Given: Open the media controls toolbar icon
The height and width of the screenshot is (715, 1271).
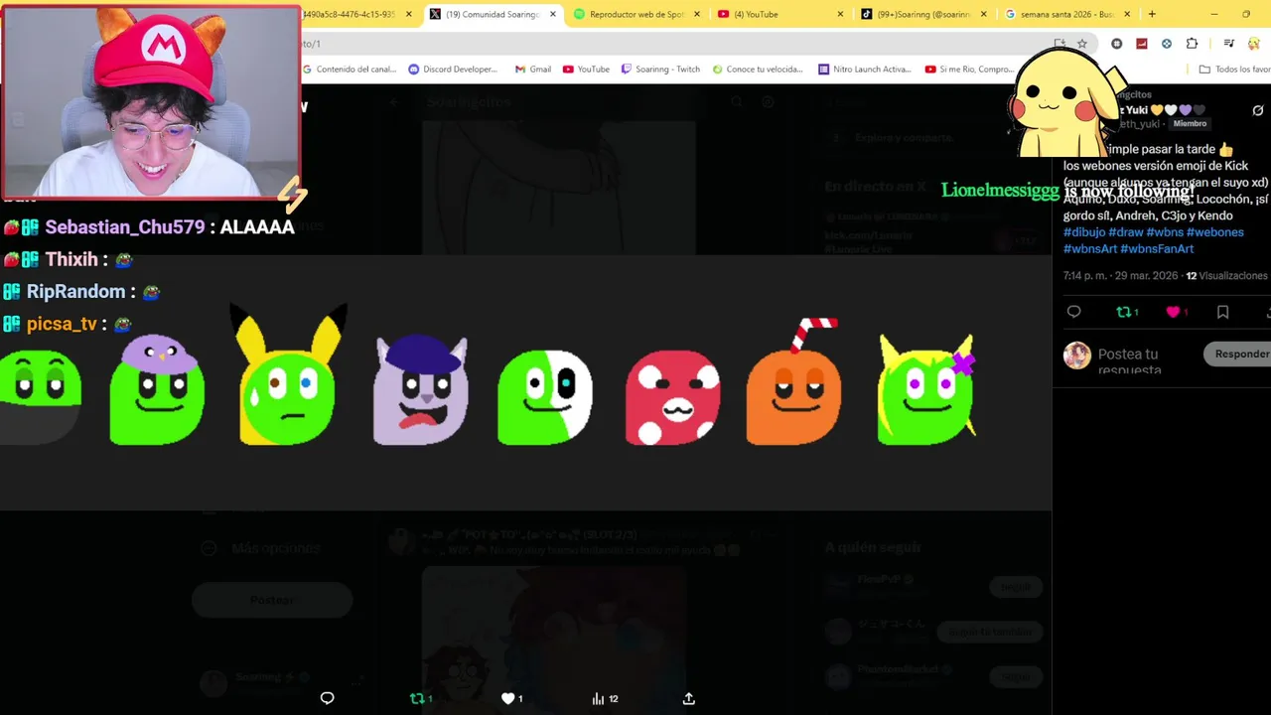Looking at the screenshot, I should coord(1228,44).
